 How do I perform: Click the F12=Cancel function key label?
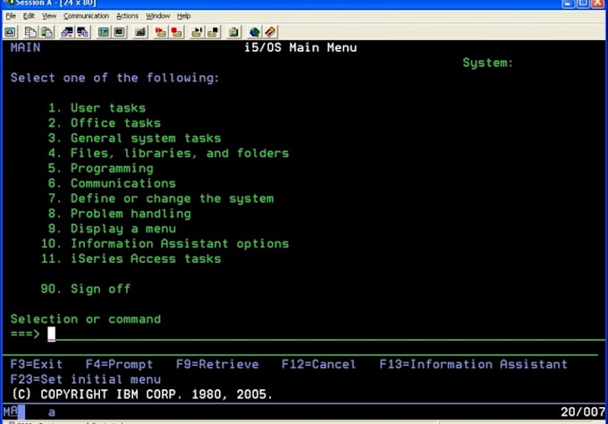tap(318, 364)
